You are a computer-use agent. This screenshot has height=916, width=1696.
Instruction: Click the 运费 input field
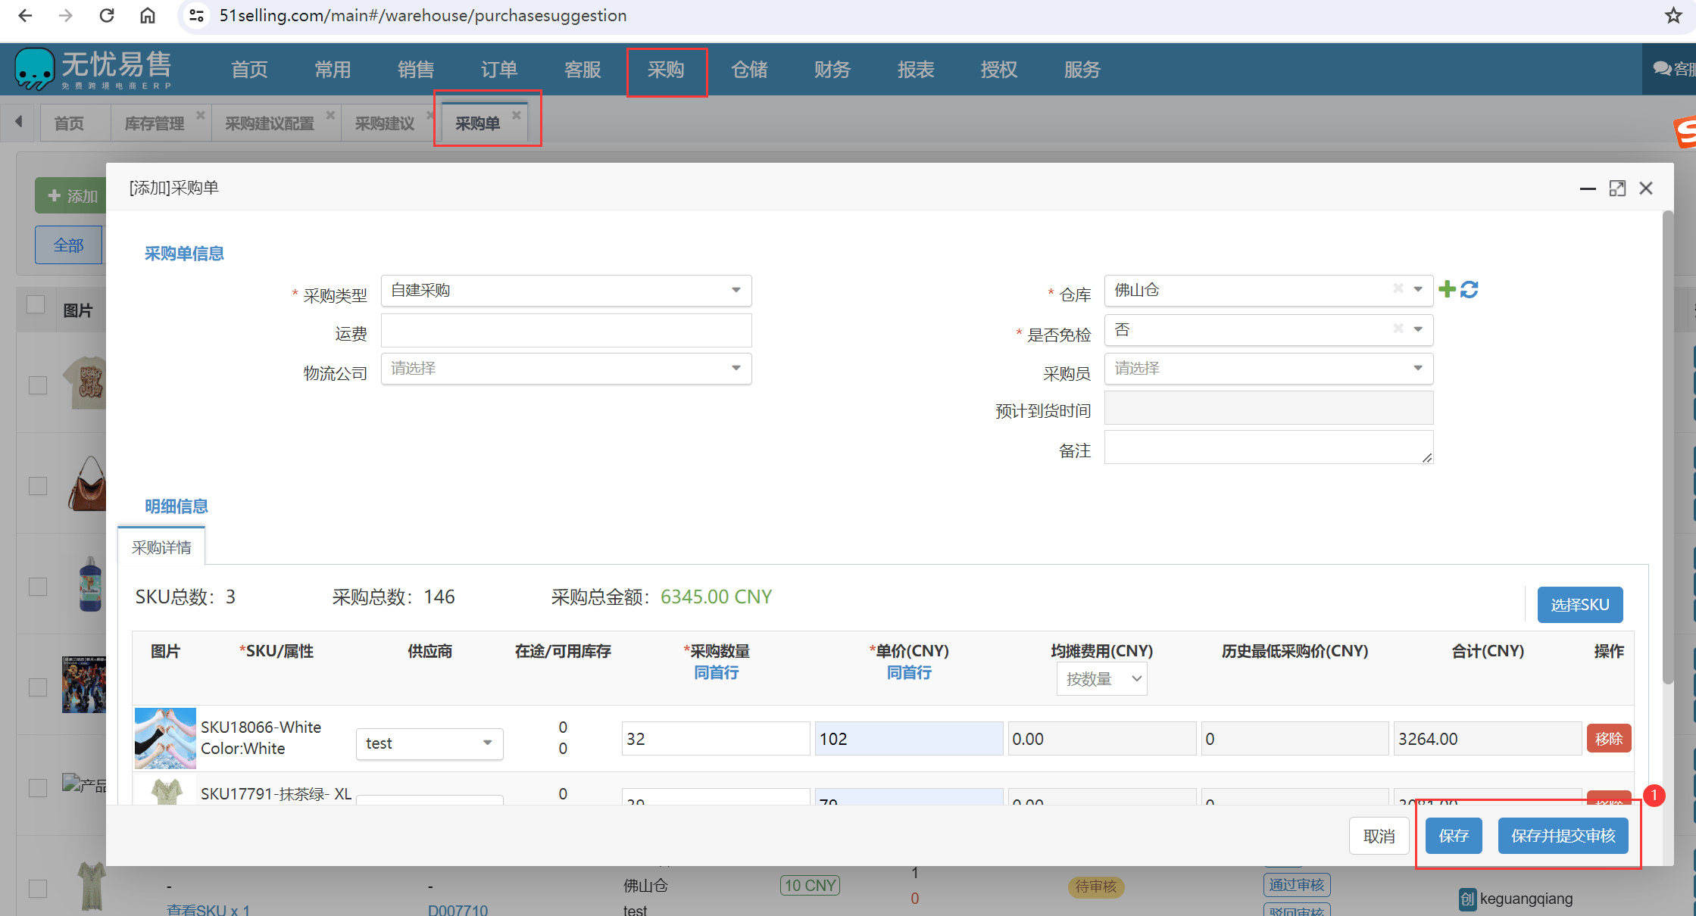[566, 331]
